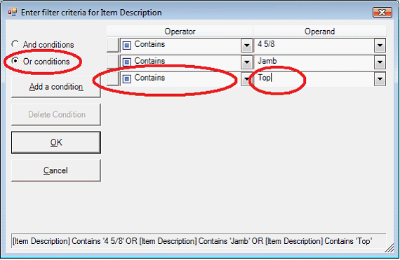Click the Operator column header

(180, 32)
